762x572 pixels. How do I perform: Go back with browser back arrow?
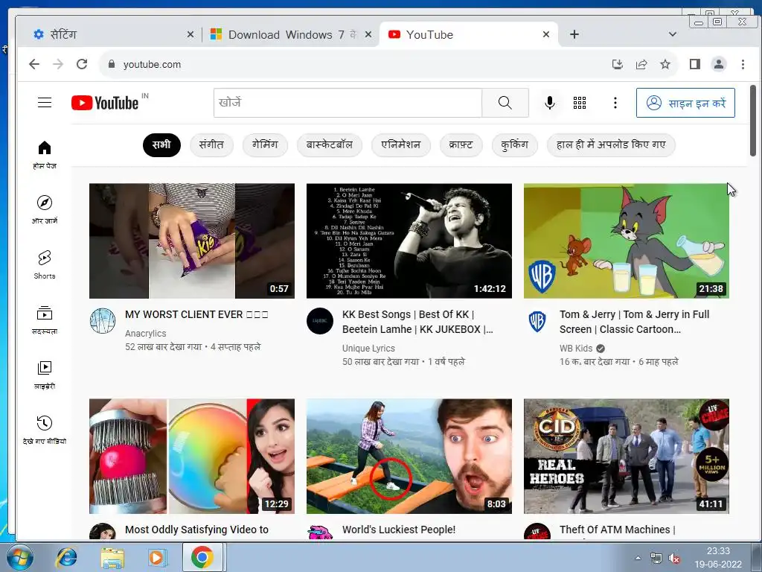34,64
